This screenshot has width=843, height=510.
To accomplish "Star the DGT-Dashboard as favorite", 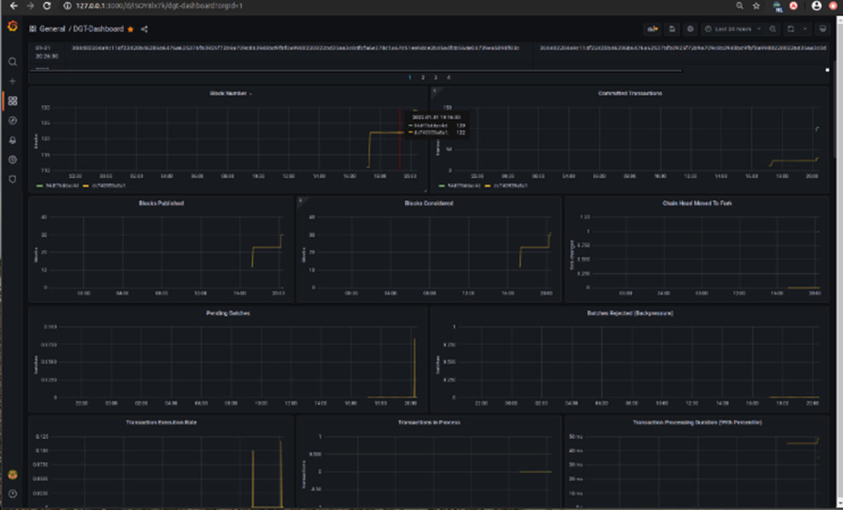I will pos(131,29).
